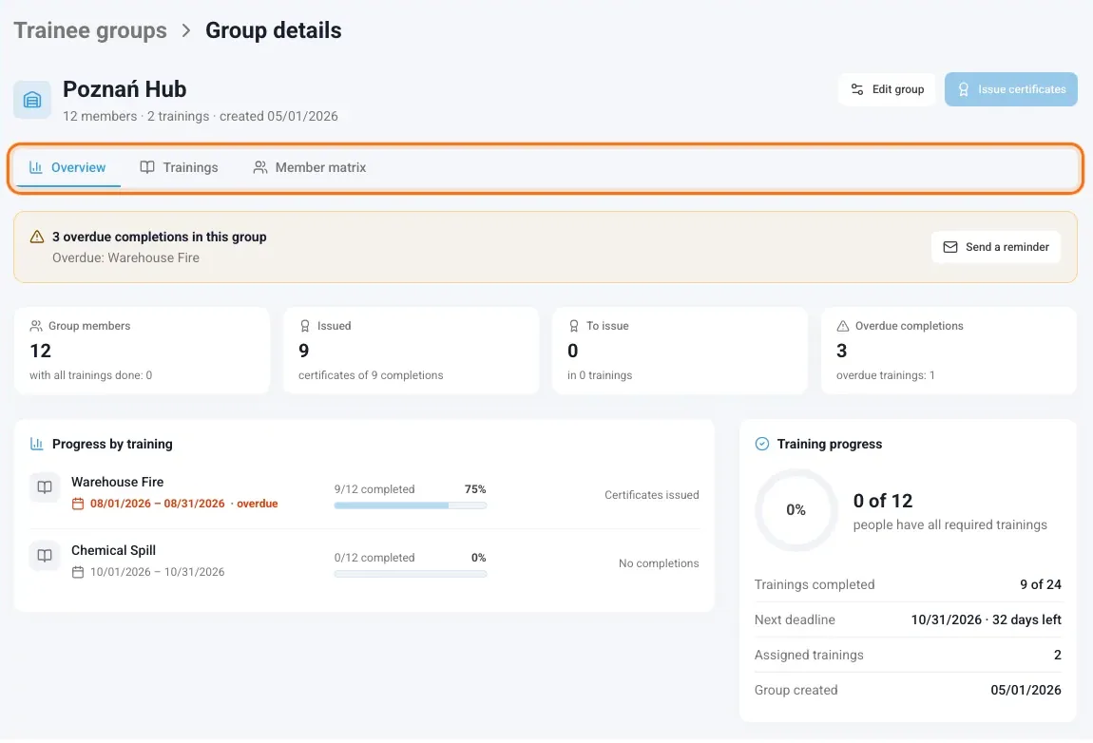The image size is (1093, 743).
Task: Click the To issue card ribbon icon
Action: [x=574, y=326]
